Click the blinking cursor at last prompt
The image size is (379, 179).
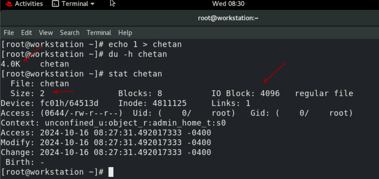pyautogui.click(x=111, y=172)
